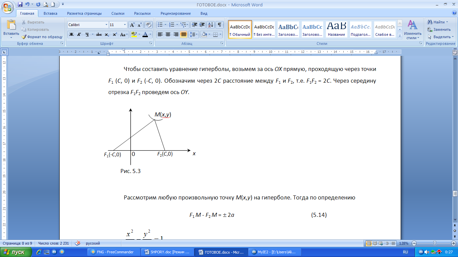Toggle Italic (К) formatting
The height and width of the screenshot is (257, 458).
[x=79, y=34]
